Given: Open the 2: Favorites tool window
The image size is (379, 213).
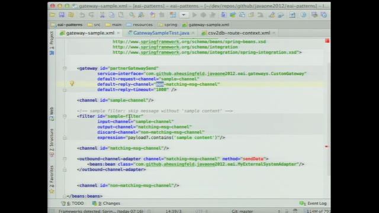Looking at the screenshot, I should coord(52,179).
